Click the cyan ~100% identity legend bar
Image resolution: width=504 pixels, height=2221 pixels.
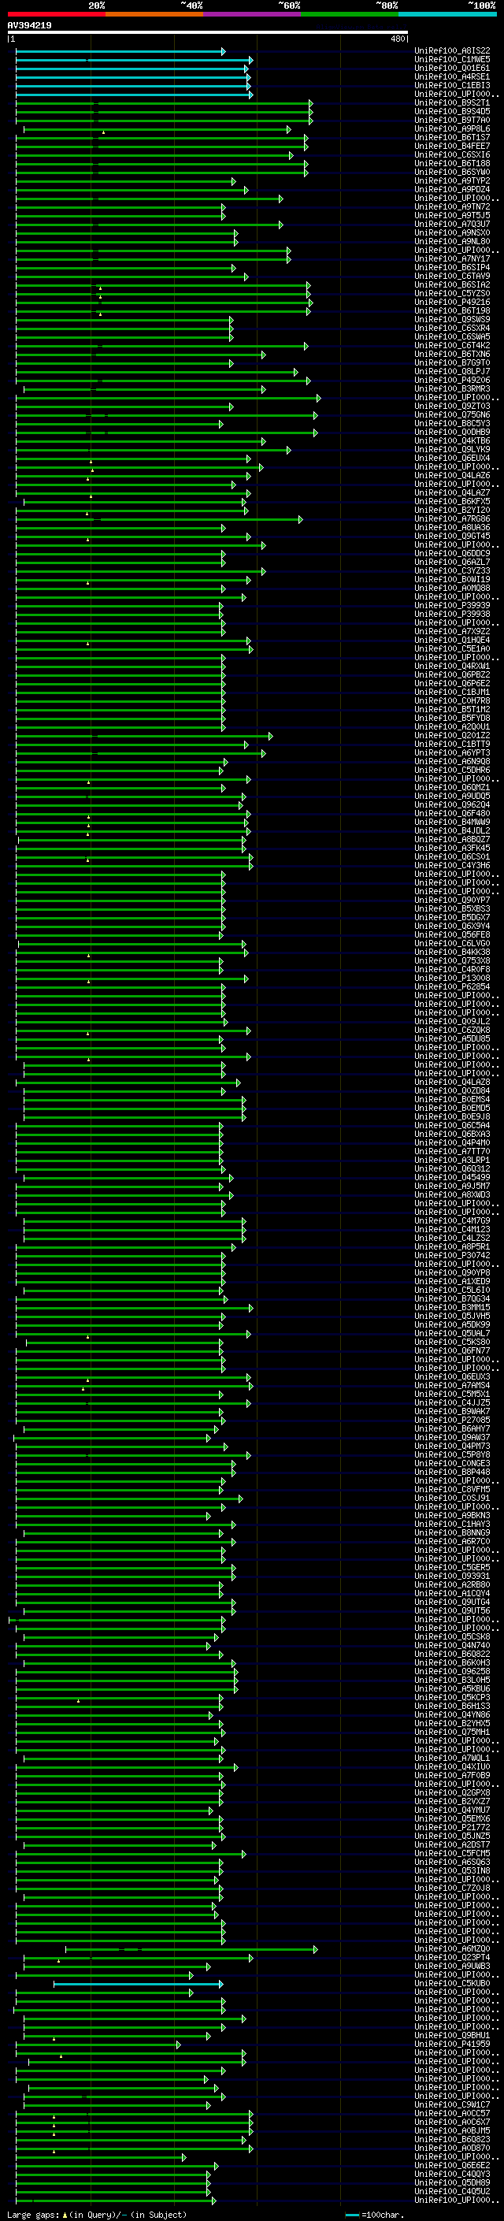[447, 14]
